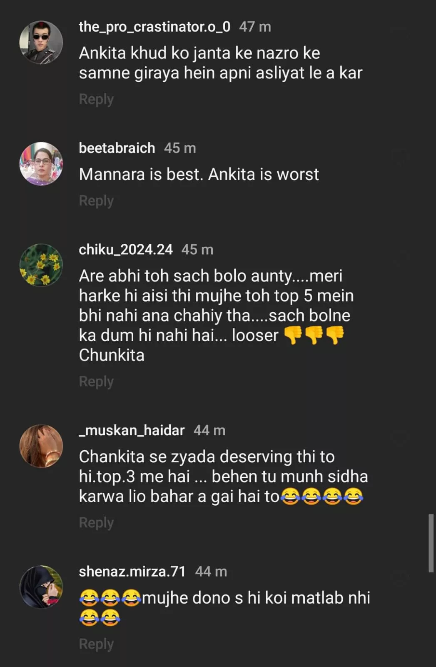Tap the "Mannara is best. Ankita is worst" text
Viewport: 436px width, 667px height.
199,174
